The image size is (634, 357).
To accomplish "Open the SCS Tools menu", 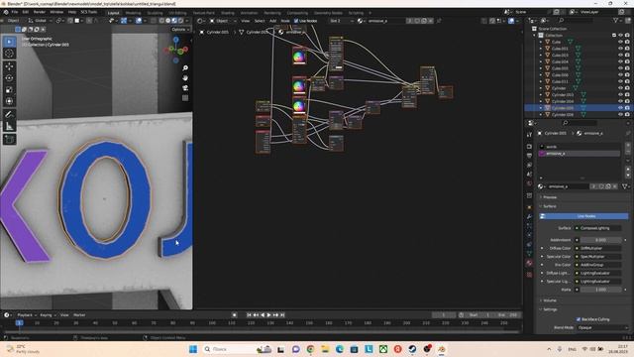I will (88, 12).
